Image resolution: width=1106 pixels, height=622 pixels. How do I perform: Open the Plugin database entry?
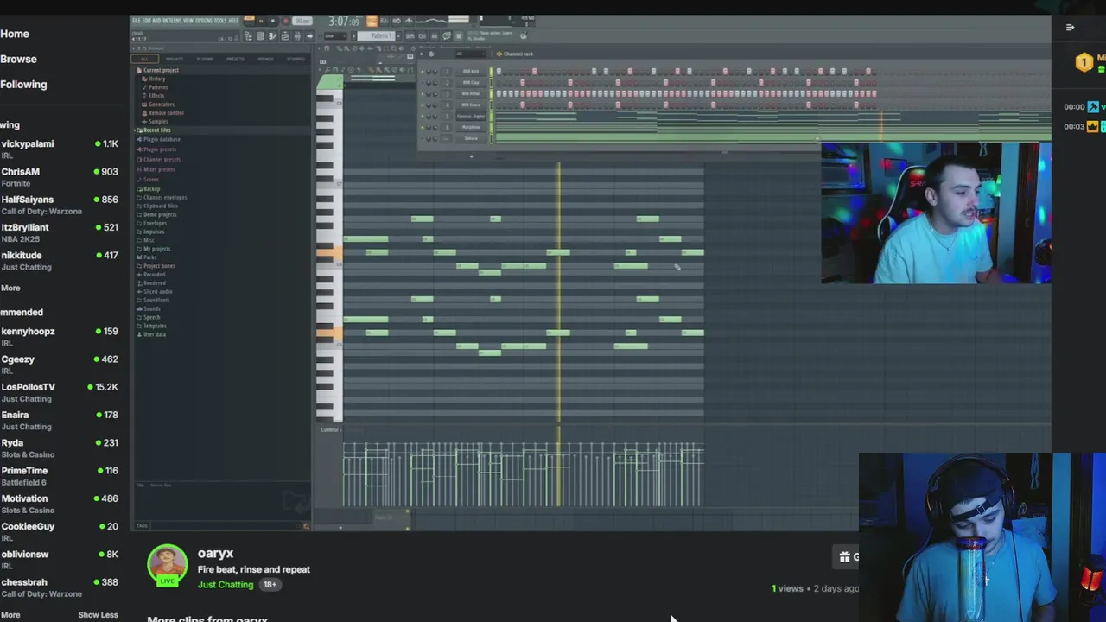[160, 139]
